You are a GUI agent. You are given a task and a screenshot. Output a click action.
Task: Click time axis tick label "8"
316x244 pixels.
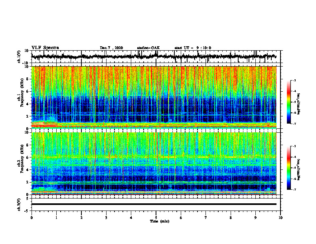click(x=231, y=218)
